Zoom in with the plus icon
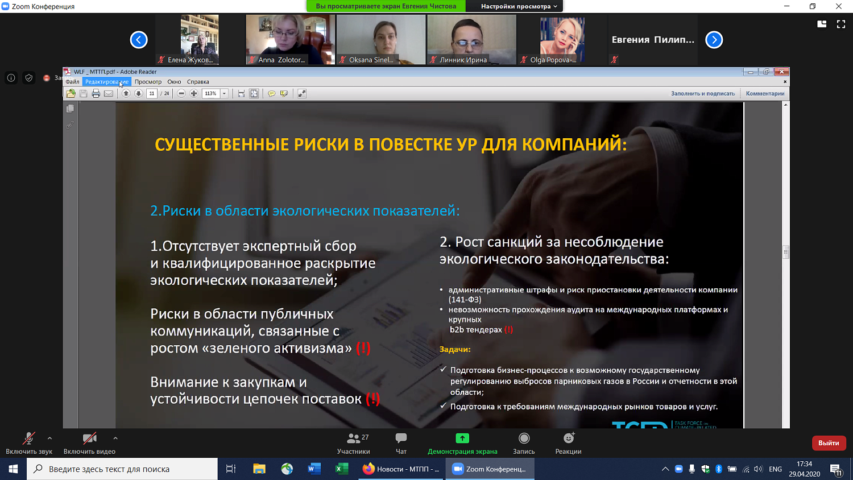 (x=194, y=93)
